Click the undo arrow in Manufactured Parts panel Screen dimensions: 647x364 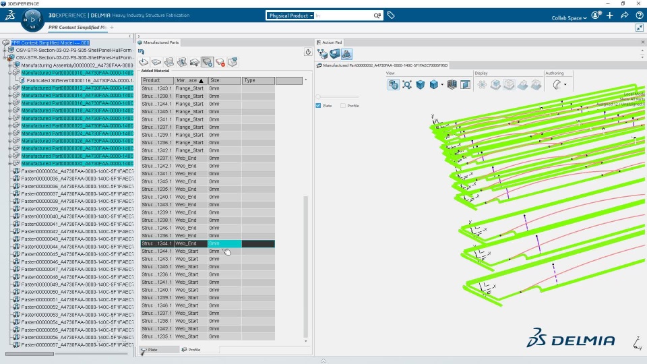coord(141,52)
